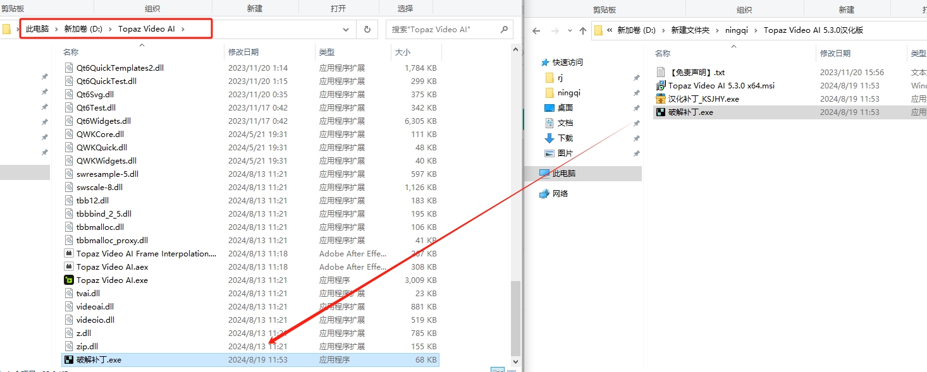This screenshot has width=927, height=372.
Task: Select videoai.dll file
Action: click(x=95, y=306)
